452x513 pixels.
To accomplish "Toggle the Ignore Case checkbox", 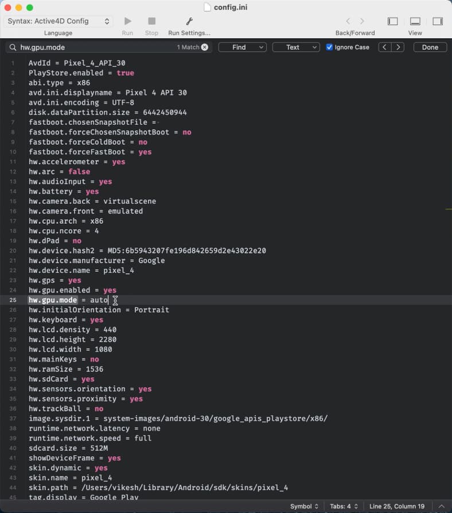I will click(329, 47).
